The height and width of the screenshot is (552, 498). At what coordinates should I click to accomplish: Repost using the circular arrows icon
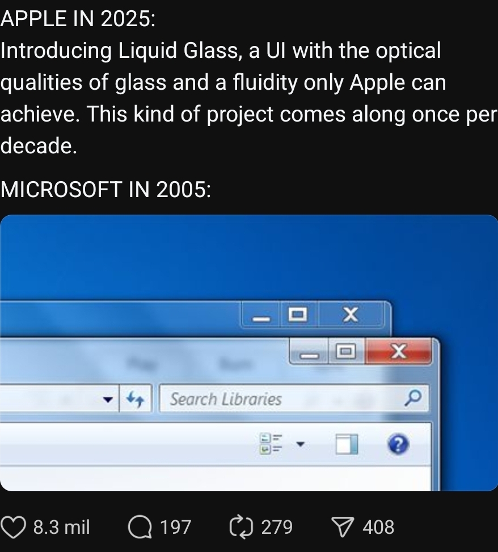[x=241, y=527]
